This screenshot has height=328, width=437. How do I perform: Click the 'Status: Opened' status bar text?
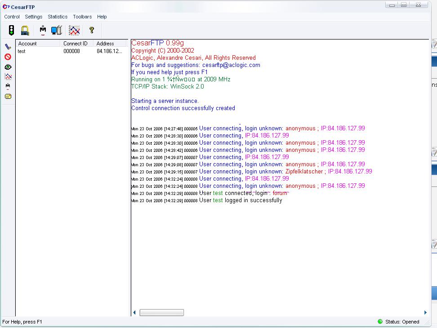pos(402,322)
